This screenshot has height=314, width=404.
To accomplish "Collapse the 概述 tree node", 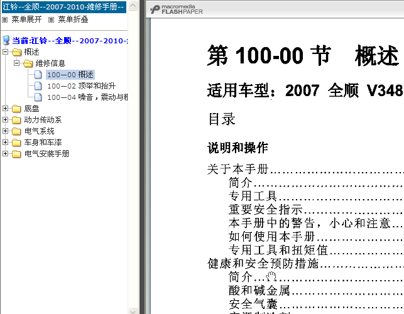I will point(5,51).
